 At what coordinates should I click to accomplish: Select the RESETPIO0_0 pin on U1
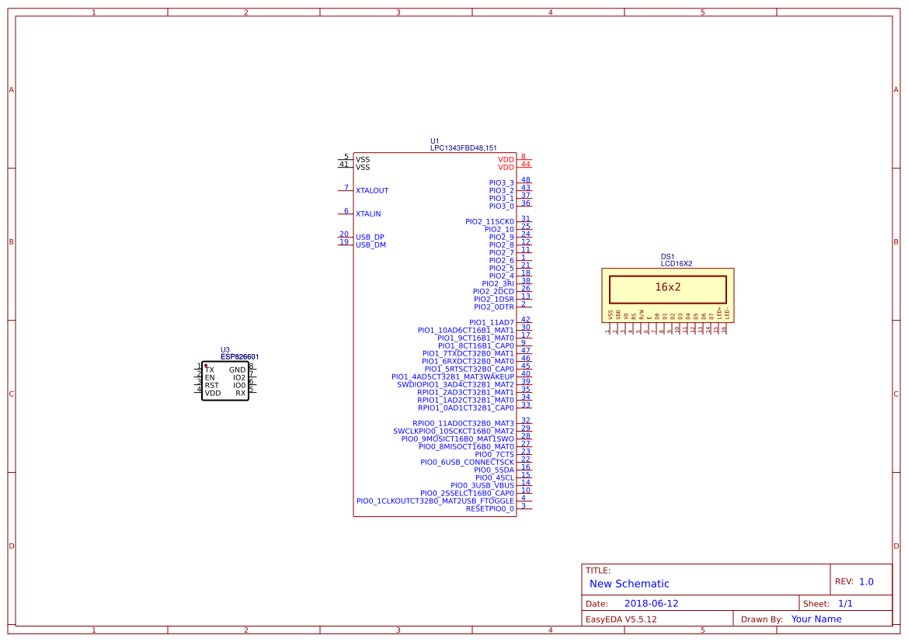point(488,507)
